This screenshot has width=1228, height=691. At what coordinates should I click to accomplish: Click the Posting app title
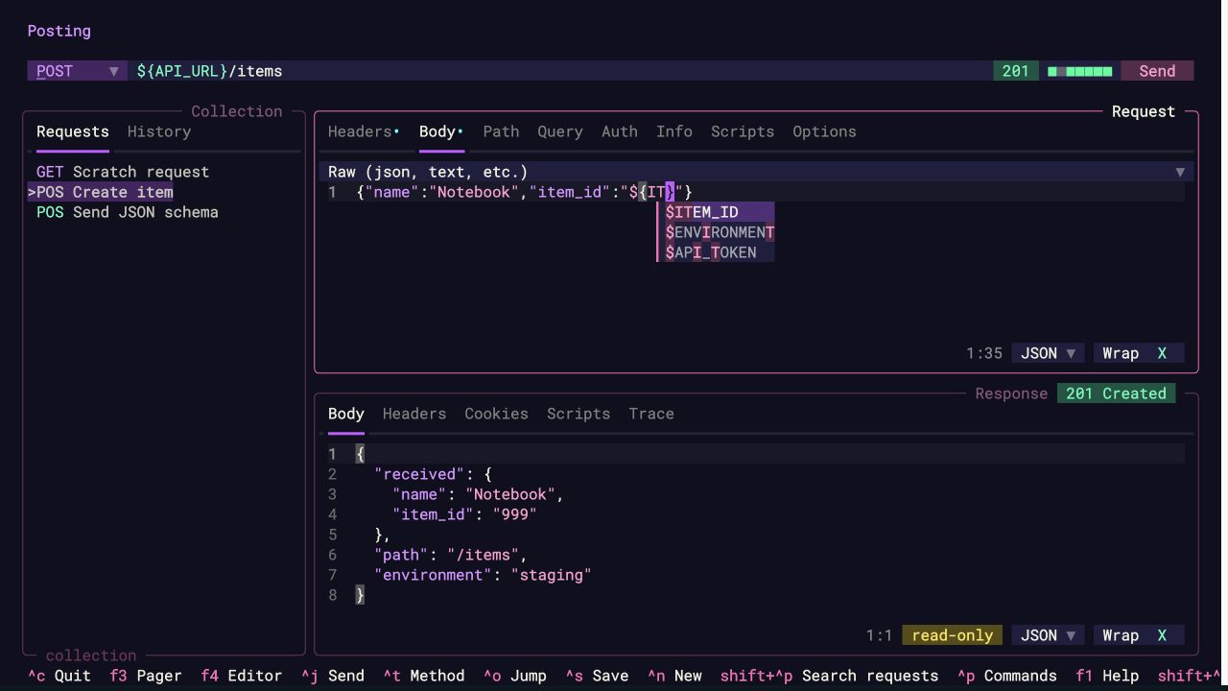pos(59,31)
